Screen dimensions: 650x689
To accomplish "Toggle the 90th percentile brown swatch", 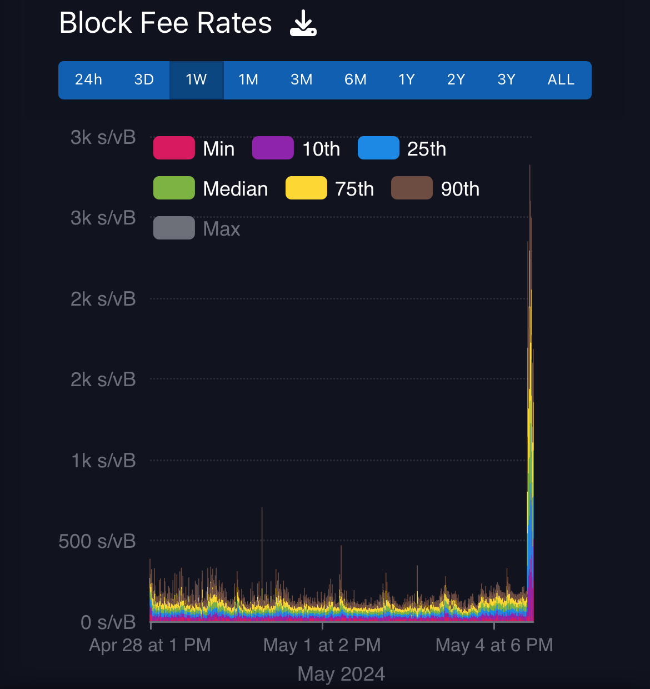I will coord(412,188).
